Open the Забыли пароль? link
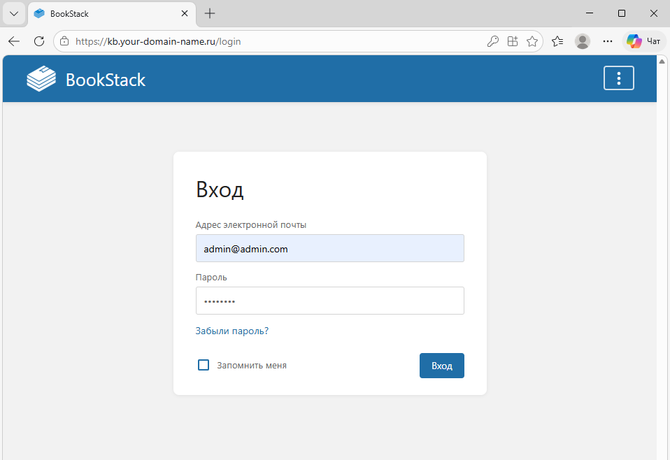 (231, 331)
